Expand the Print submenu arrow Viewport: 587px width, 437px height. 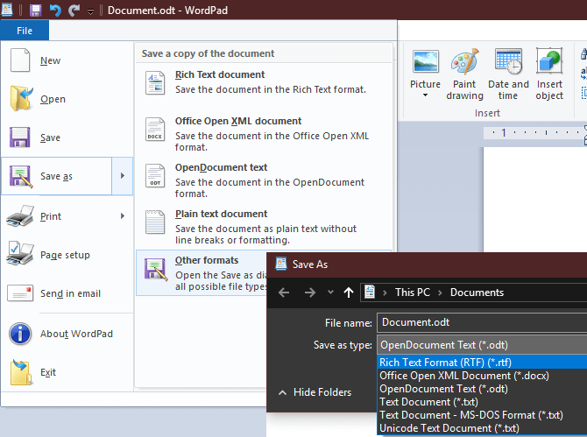click(x=123, y=216)
